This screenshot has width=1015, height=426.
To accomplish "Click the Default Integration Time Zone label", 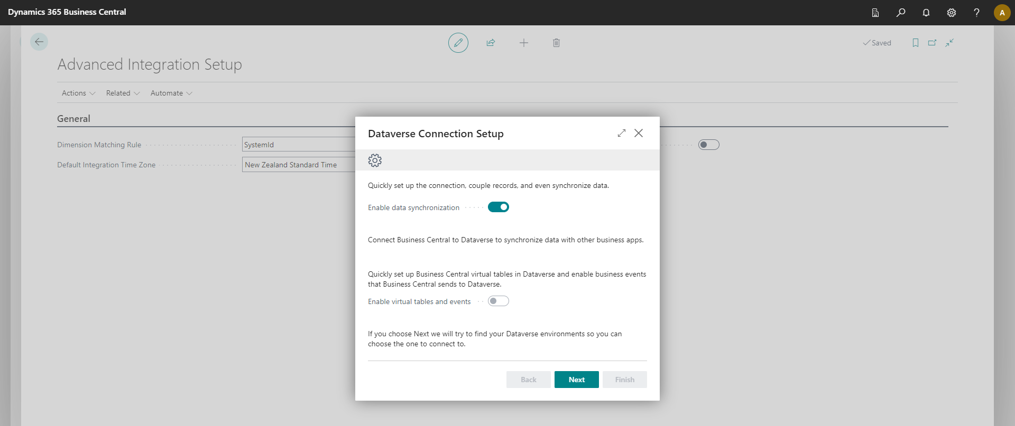I will click(106, 165).
